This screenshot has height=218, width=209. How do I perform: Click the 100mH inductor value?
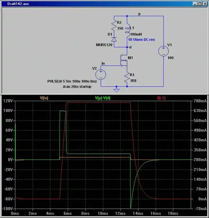(136, 34)
